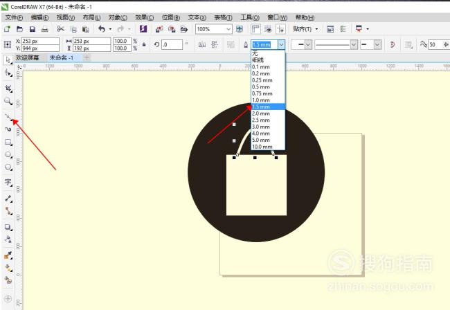Open the undo history dropdown arrow
This screenshot has width=450, height=310.
pos(110,29)
